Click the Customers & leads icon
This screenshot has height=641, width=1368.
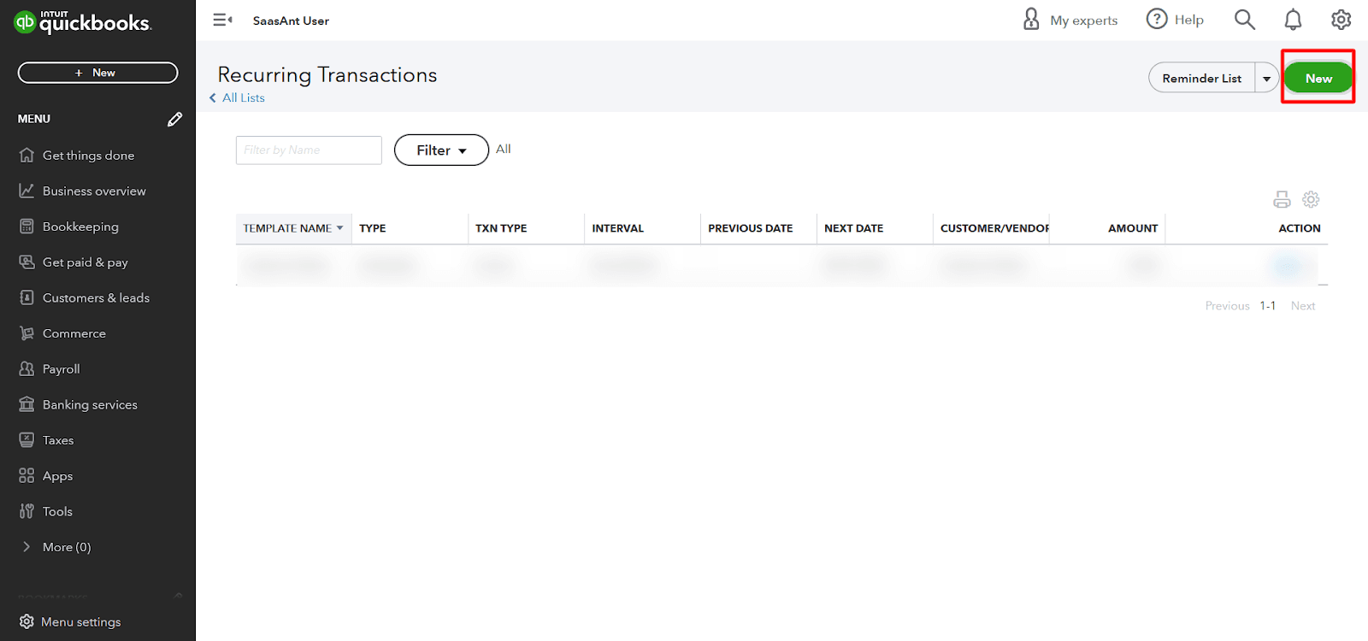pos(27,297)
